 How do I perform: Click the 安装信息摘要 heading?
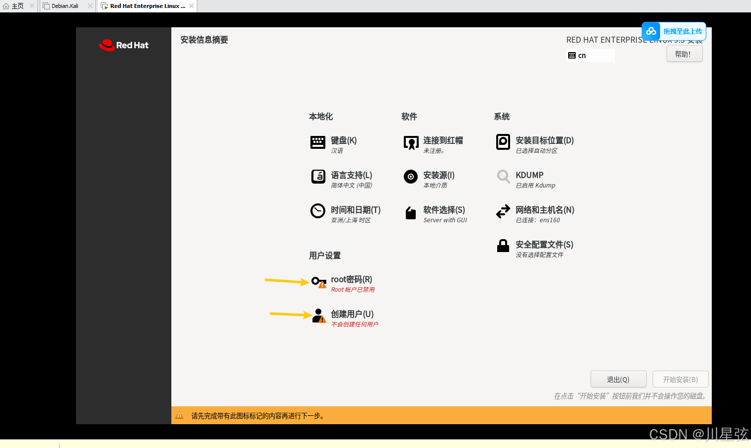click(204, 40)
